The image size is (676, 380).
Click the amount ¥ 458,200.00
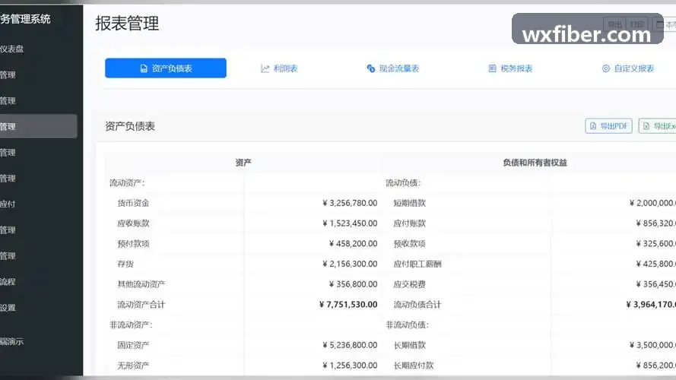click(353, 243)
